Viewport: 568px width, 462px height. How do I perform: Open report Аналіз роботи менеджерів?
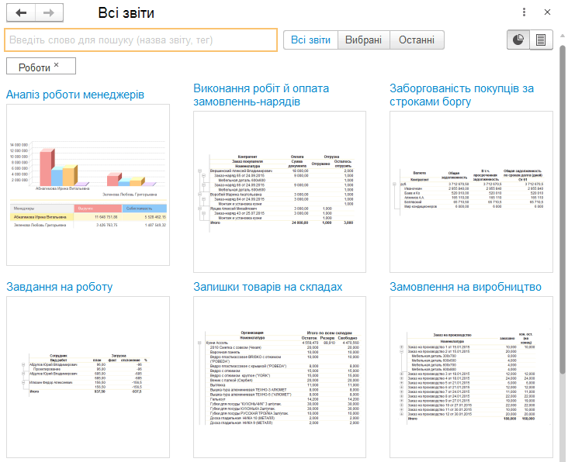pos(75,95)
